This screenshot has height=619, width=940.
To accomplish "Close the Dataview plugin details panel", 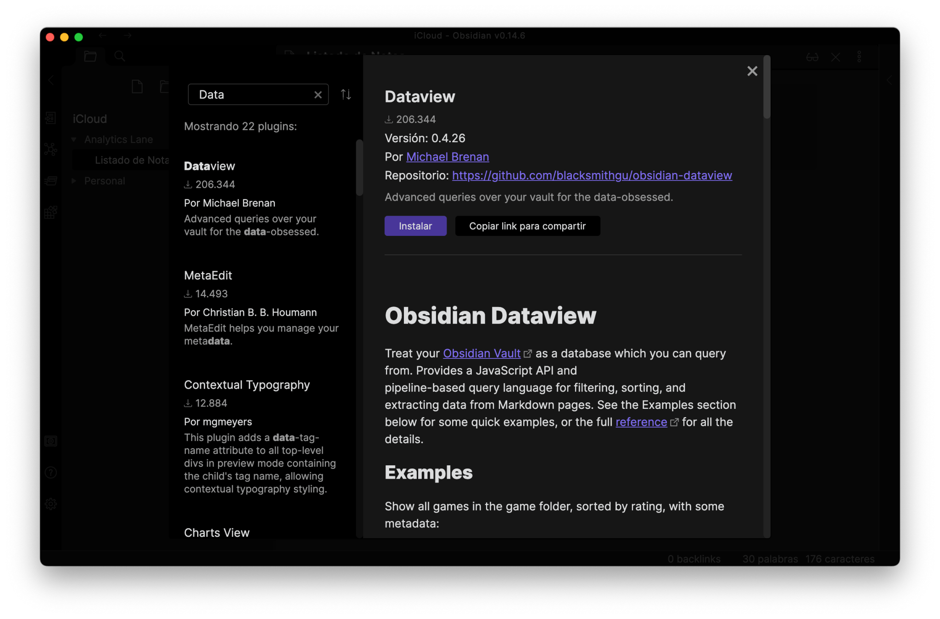I will pyautogui.click(x=752, y=71).
